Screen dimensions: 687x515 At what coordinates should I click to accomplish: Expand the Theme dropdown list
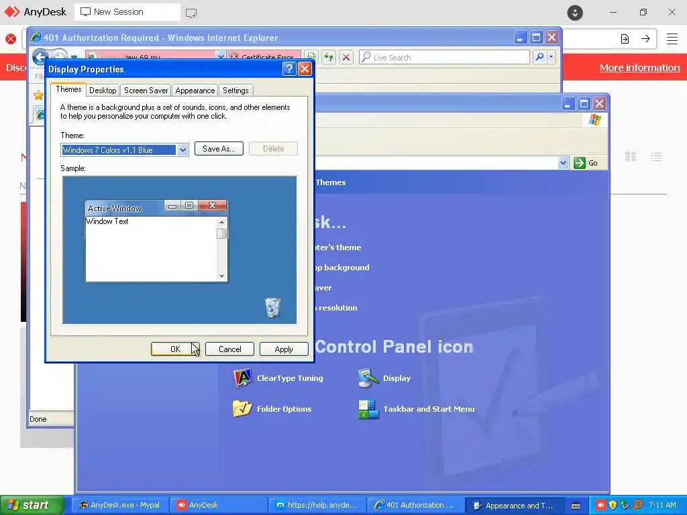pyautogui.click(x=182, y=150)
